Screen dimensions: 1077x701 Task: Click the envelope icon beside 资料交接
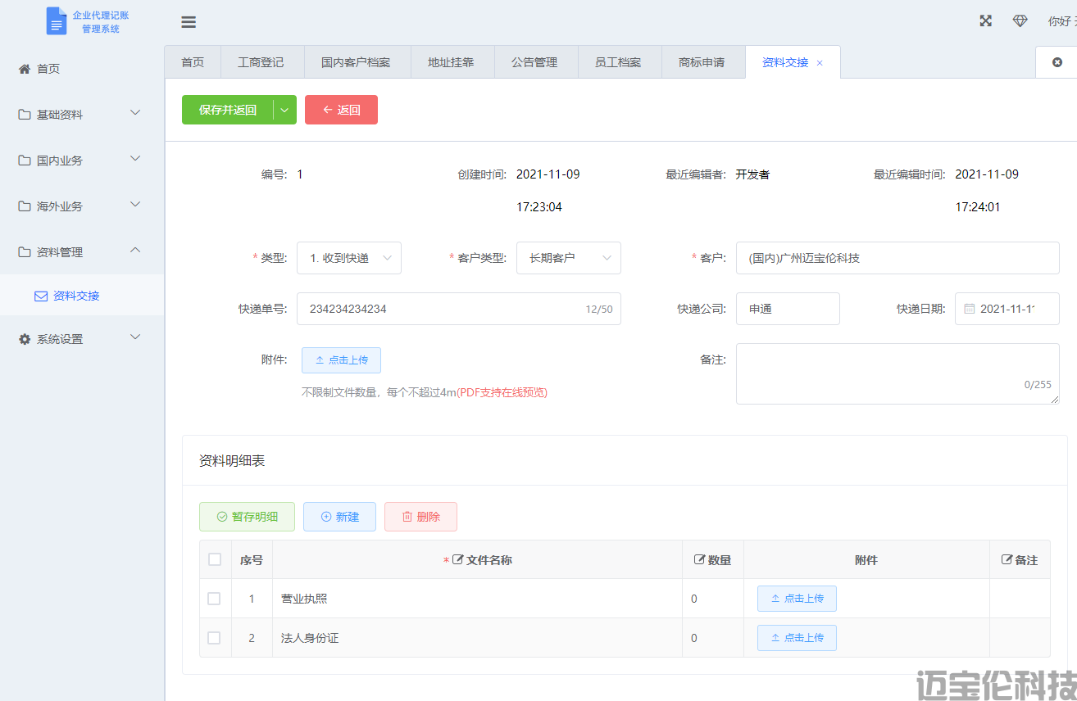tap(41, 296)
